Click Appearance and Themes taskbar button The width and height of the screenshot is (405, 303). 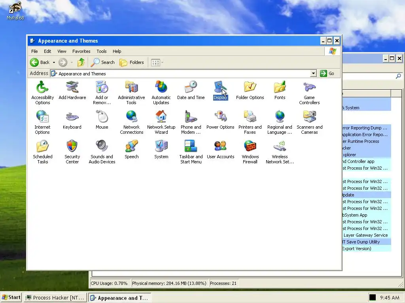[119, 298]
